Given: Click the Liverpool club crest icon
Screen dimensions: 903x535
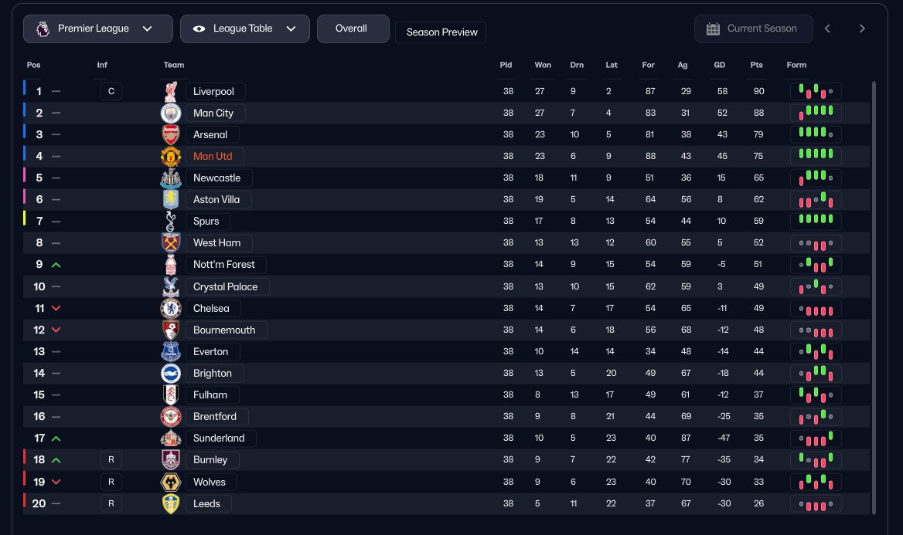Looking at the screenshot, I should point(170,91).
